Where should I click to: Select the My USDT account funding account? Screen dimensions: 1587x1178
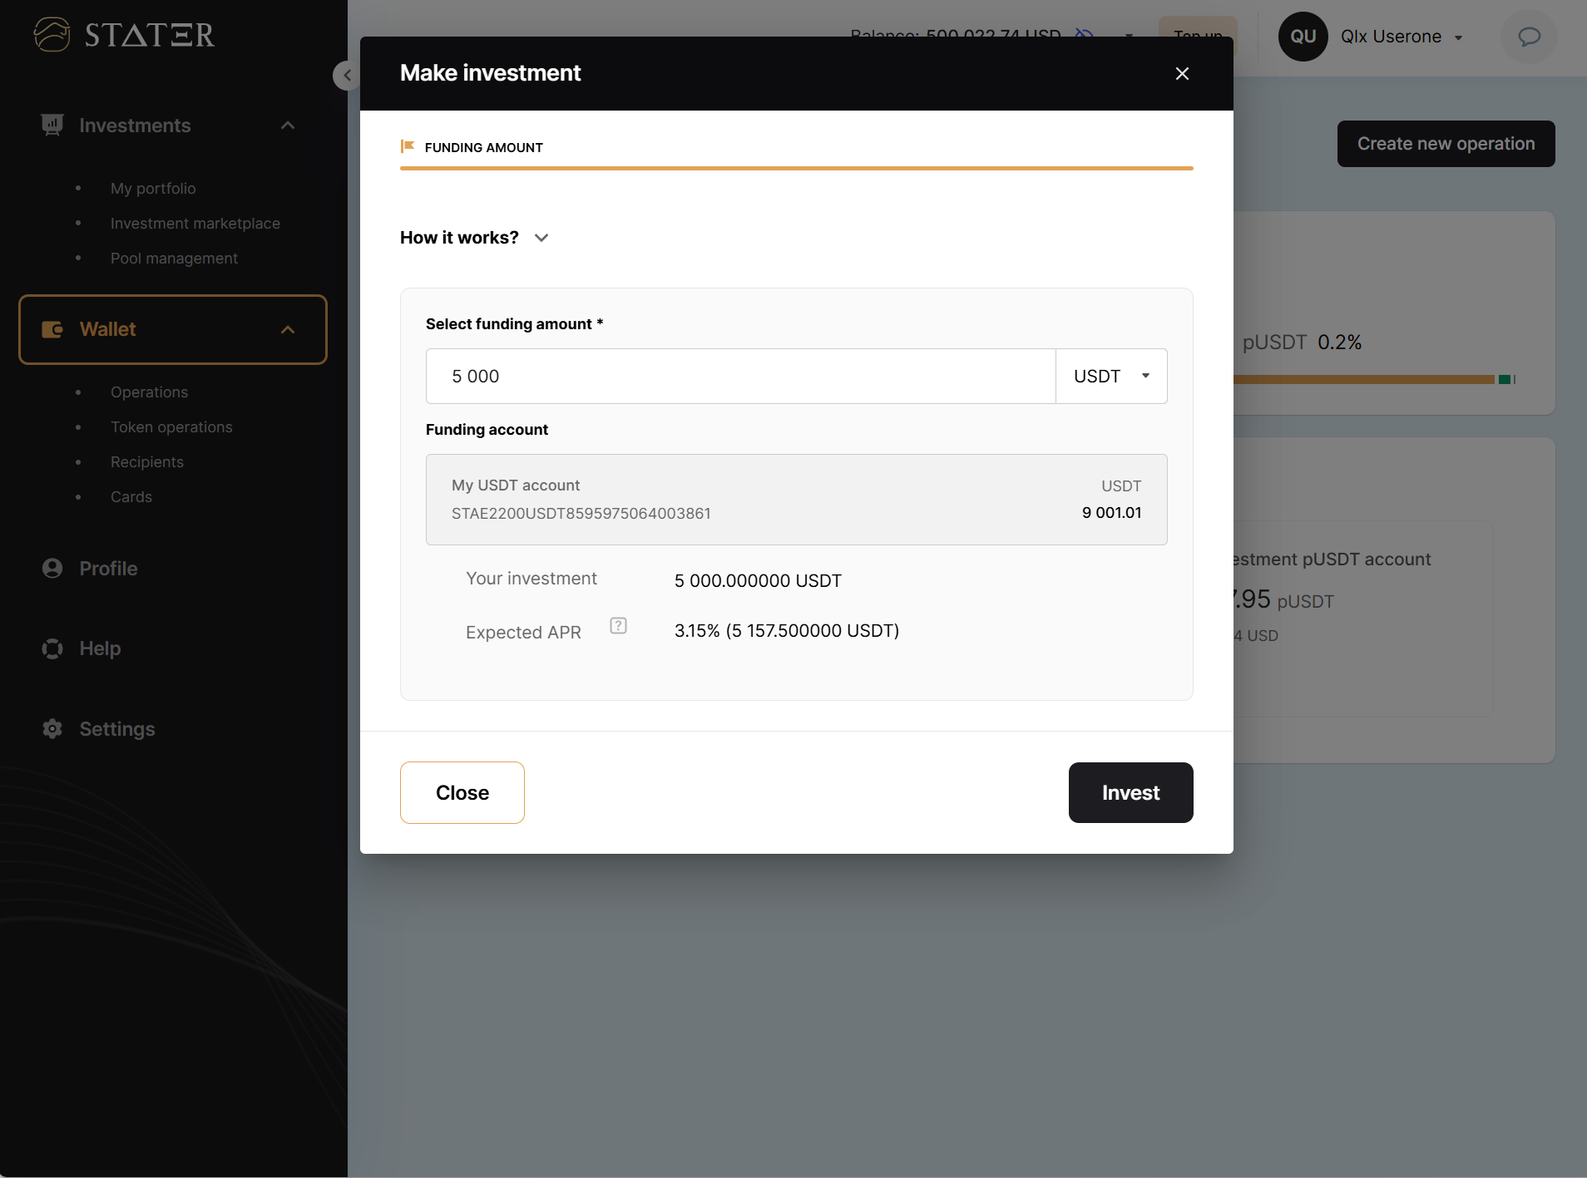(x=796, y=500)
